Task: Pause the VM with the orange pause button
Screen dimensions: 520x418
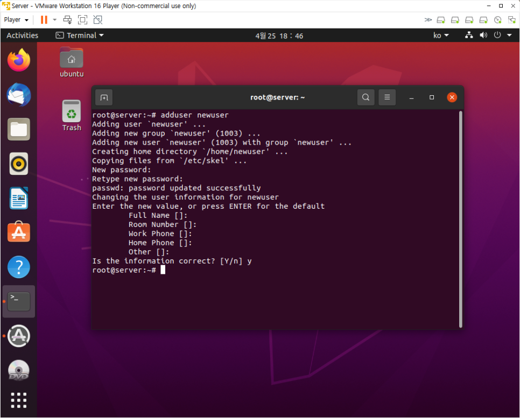Action: coord(44,20)
